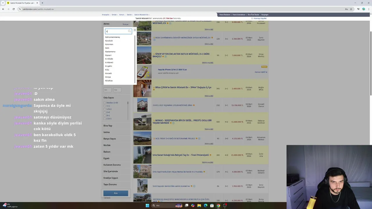Select Karabük from the city list

tap(109, 41)
